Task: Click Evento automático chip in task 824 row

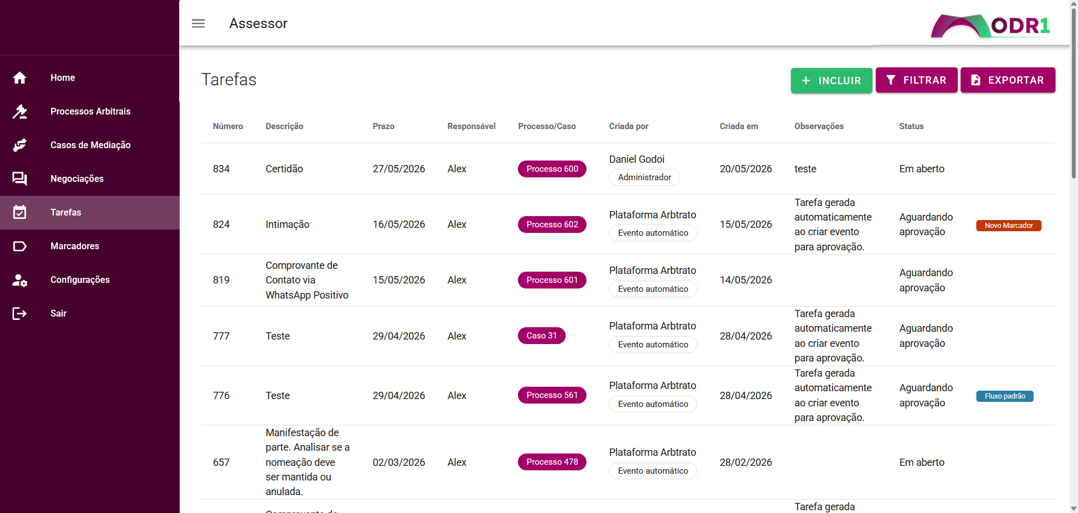Action: point(653,233)
